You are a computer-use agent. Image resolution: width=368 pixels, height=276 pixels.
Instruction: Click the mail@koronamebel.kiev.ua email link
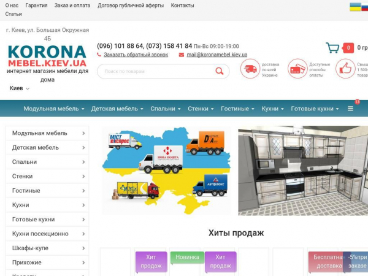(217, 55)
